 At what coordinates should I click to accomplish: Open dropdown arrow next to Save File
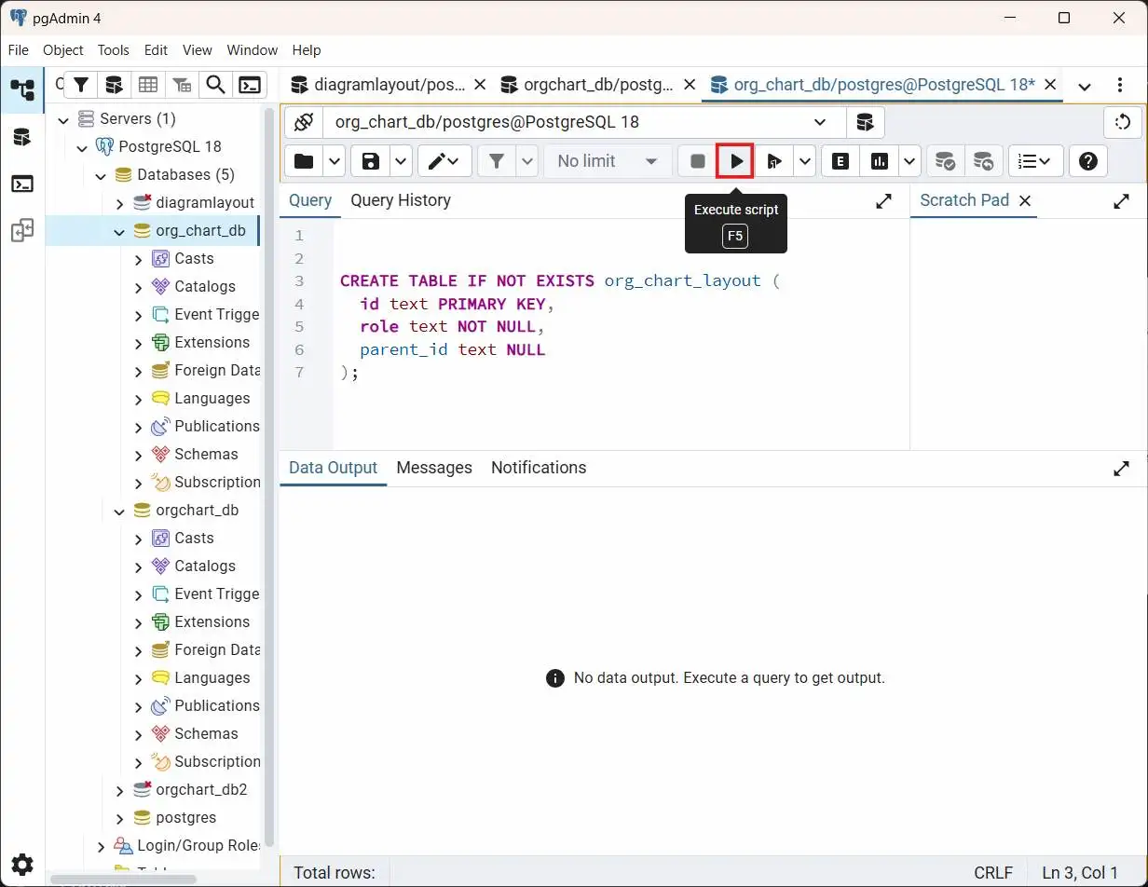coord(402,161)
